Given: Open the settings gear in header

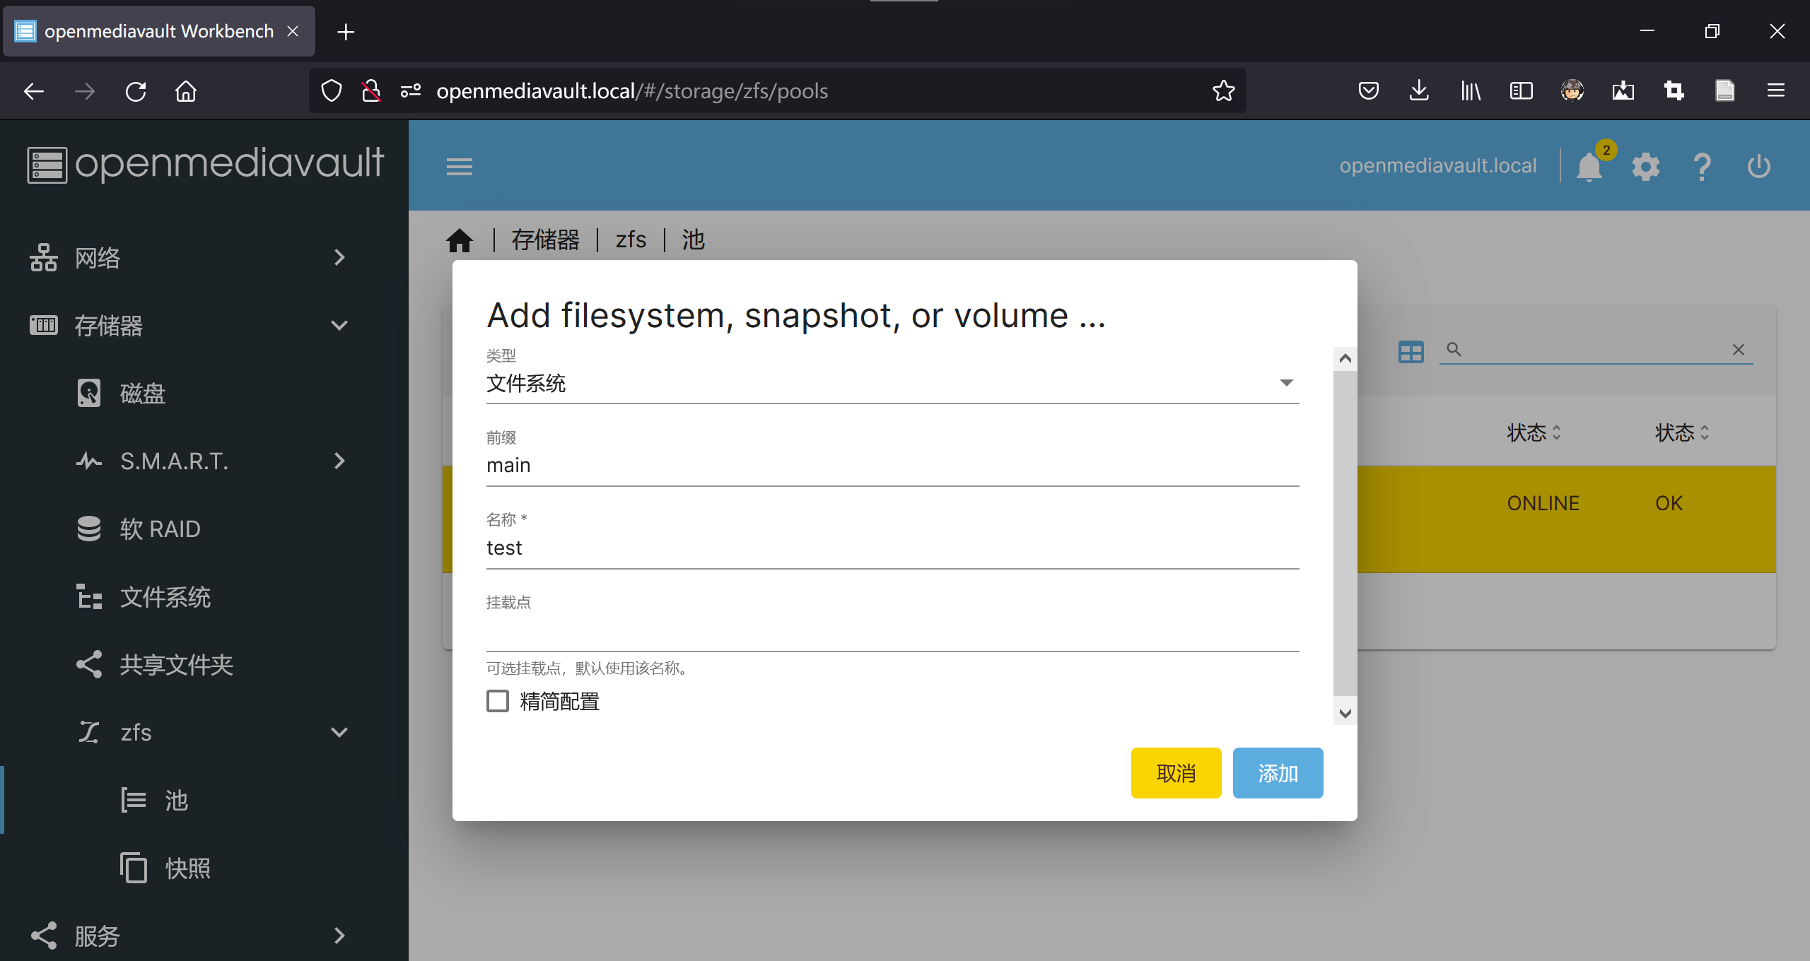Looking at the screenshot, I should click(1645, 167).
